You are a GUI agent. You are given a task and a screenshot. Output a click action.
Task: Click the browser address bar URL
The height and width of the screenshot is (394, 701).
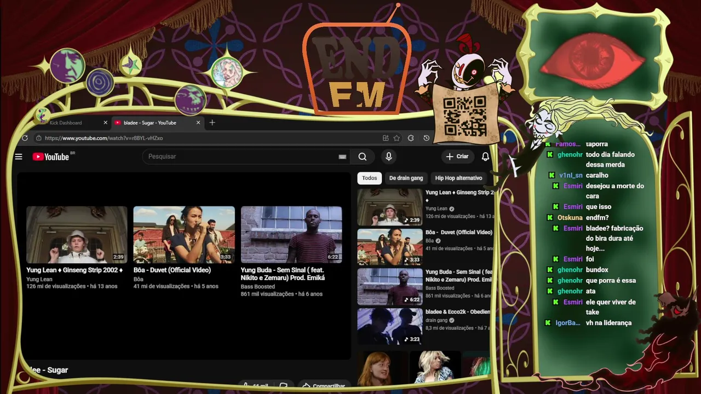tap(104, 138)
